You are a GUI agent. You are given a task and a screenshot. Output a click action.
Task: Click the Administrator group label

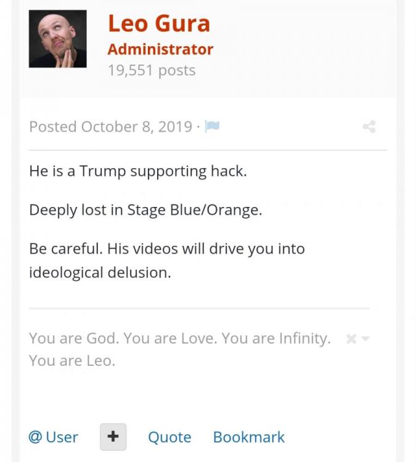click(160, 49)
